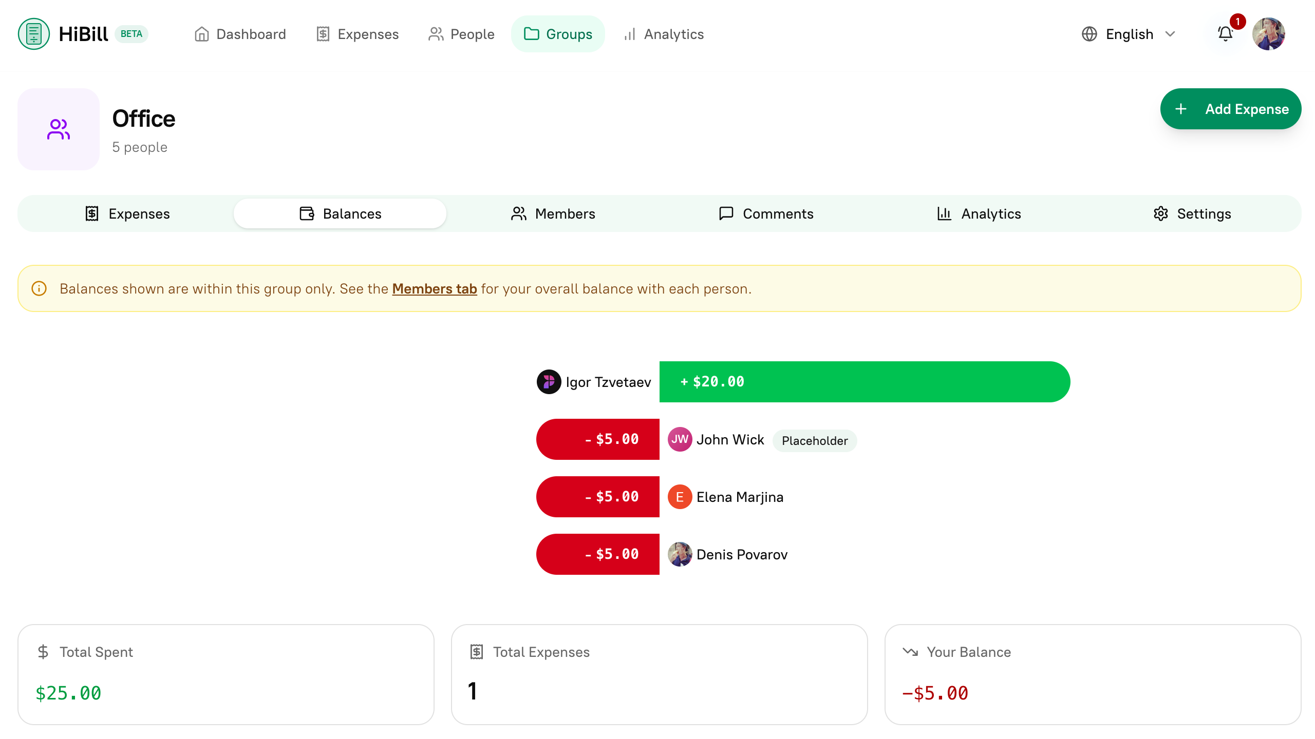Expand the English language dropdown
Viewport: 1315px width, 739px height.
coord(1170,34)
